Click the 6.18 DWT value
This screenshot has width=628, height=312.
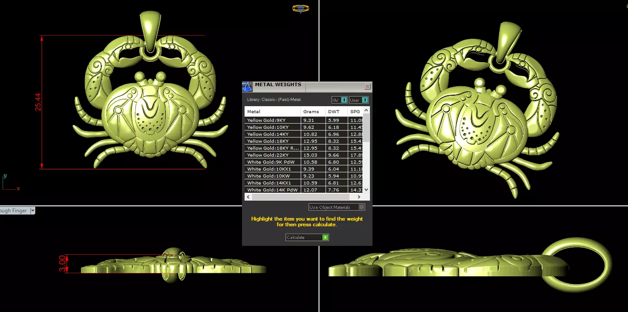(333, 127)
